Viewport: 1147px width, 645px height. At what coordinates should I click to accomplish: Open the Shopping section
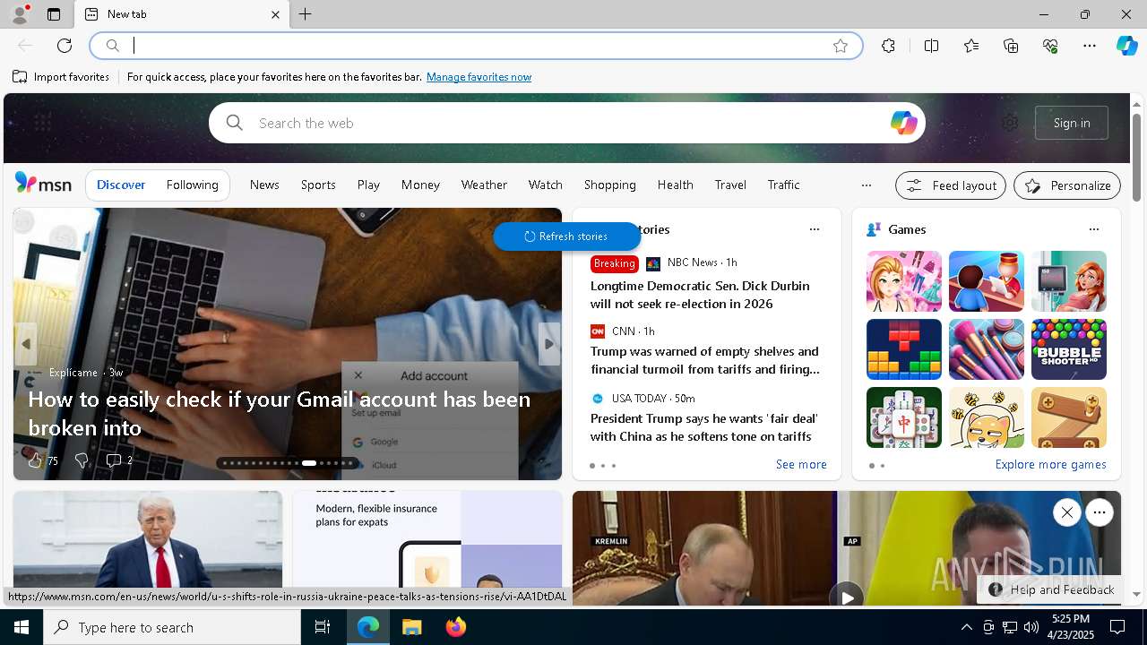[x=610, y=185]
